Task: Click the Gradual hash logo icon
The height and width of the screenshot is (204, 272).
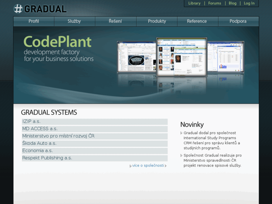Action: pyautogui.click(x=18, y=9)
